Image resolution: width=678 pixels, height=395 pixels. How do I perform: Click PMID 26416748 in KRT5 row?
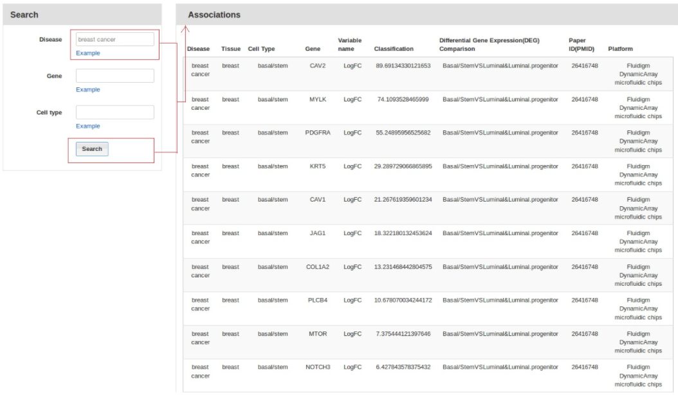point(585,166)
